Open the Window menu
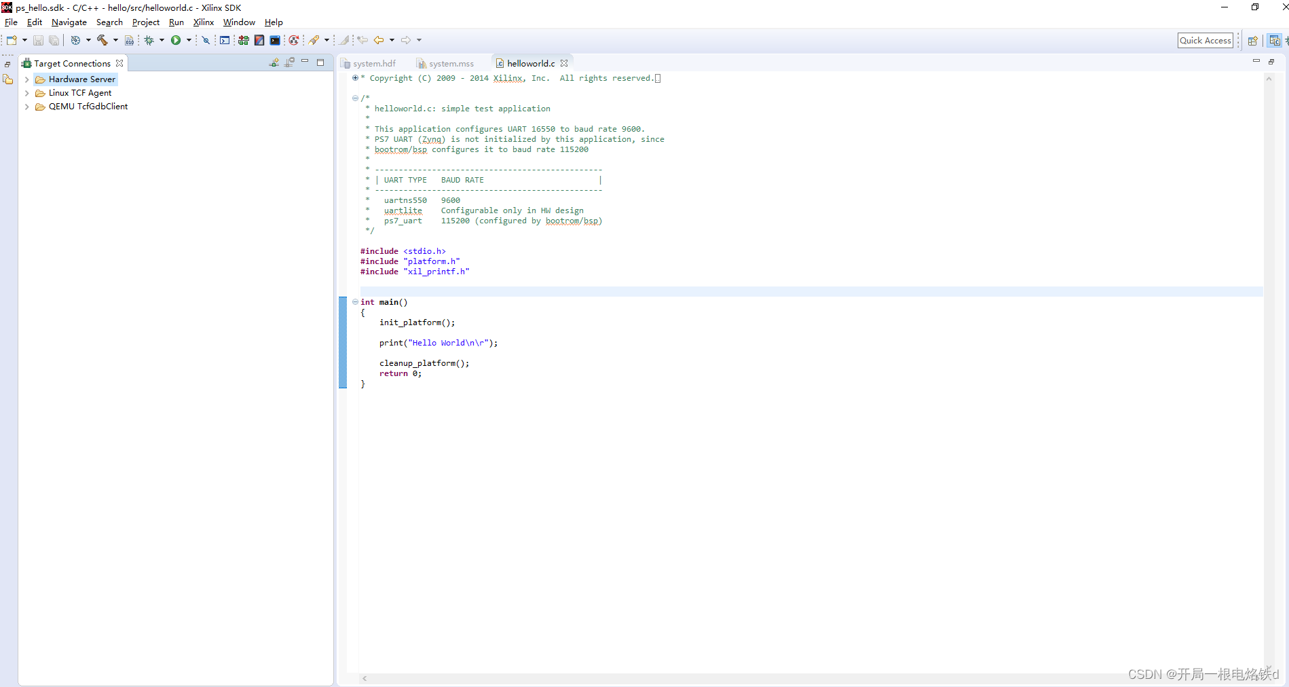 pyautogui.click(x=239, y=22)
